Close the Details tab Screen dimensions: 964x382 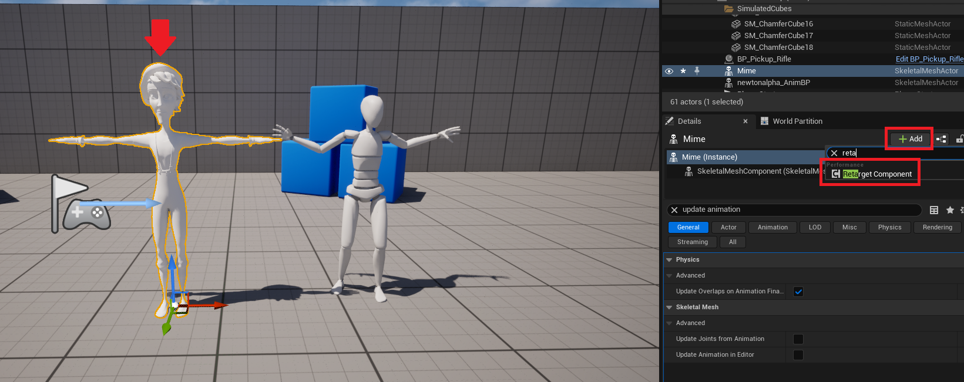tap(745, 121)
